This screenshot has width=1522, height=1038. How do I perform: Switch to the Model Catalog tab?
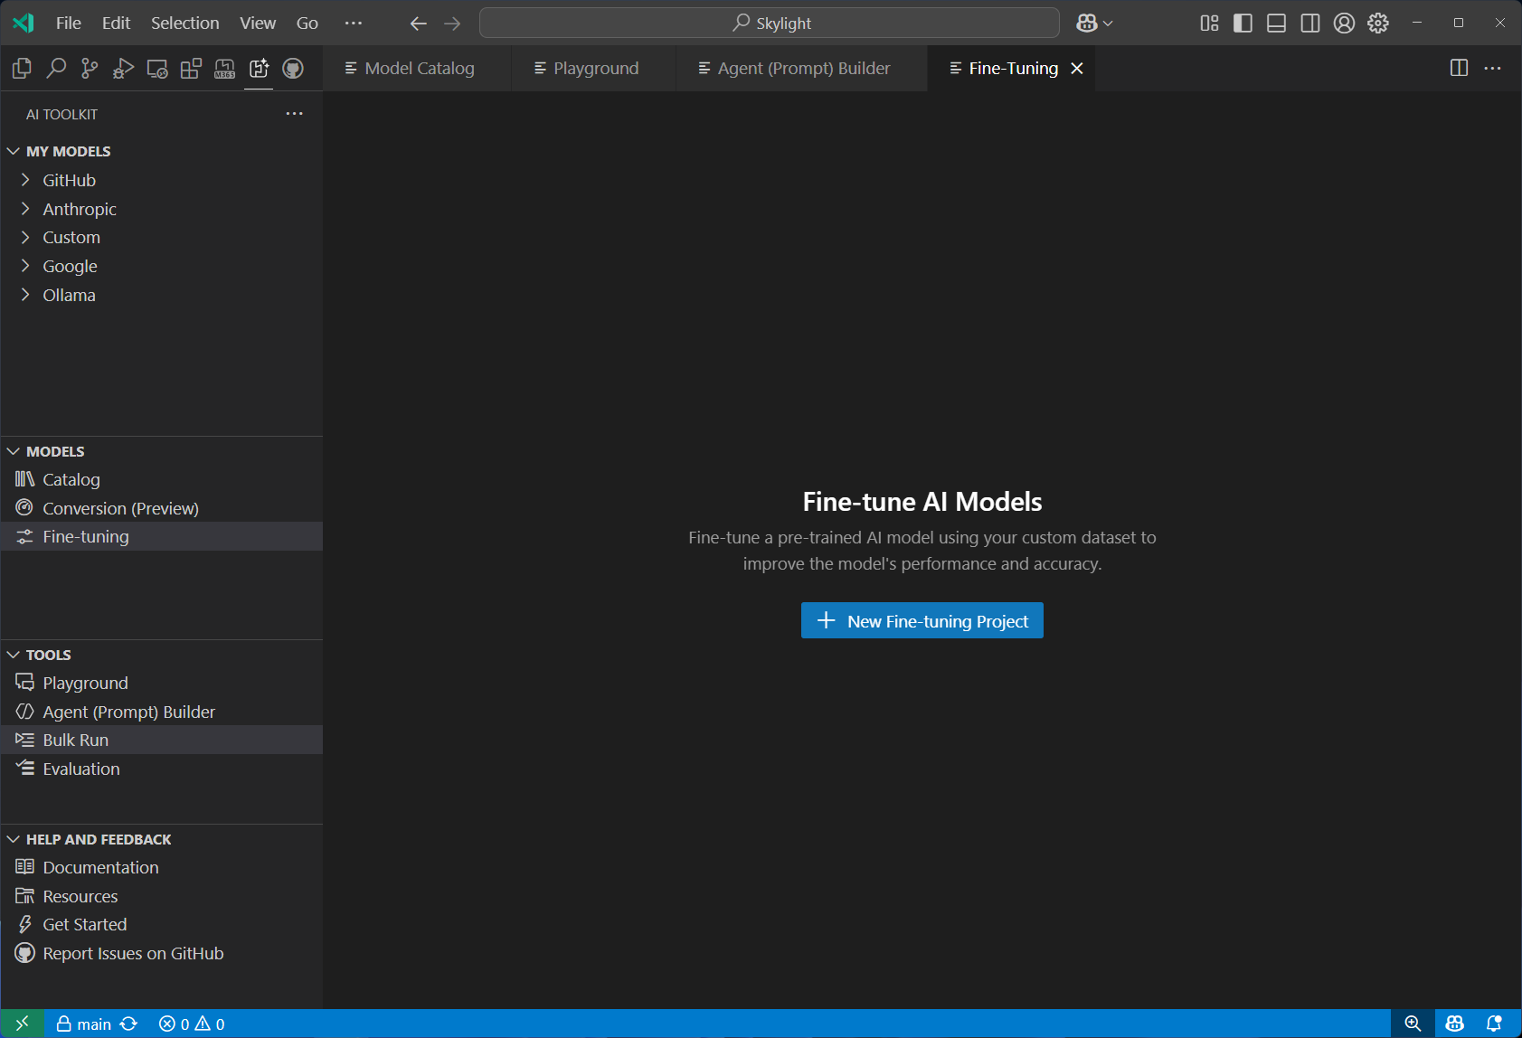(x=418, y=69)
